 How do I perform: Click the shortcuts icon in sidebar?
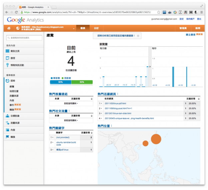coord(7,58)
